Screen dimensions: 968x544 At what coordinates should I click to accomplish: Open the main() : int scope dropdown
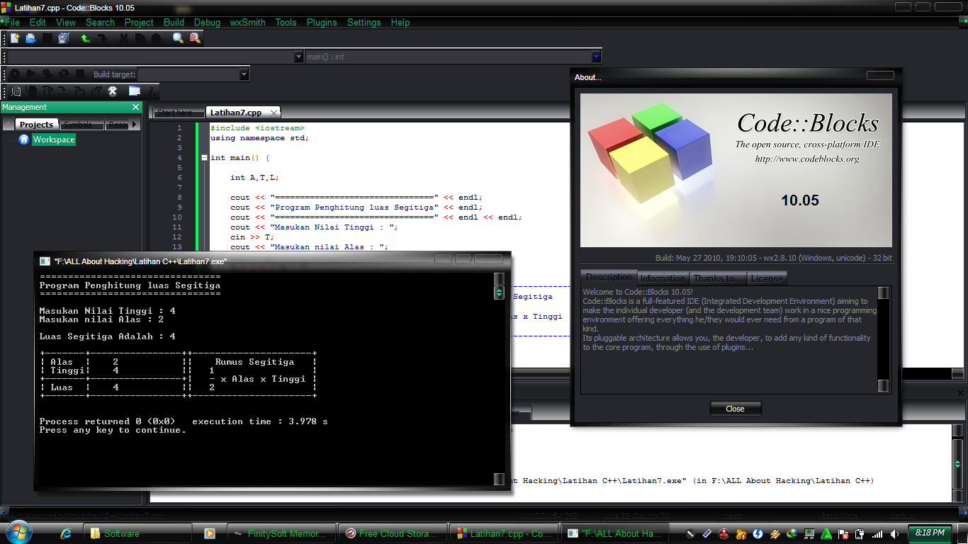pyautogui.click(x=597, y=55)
